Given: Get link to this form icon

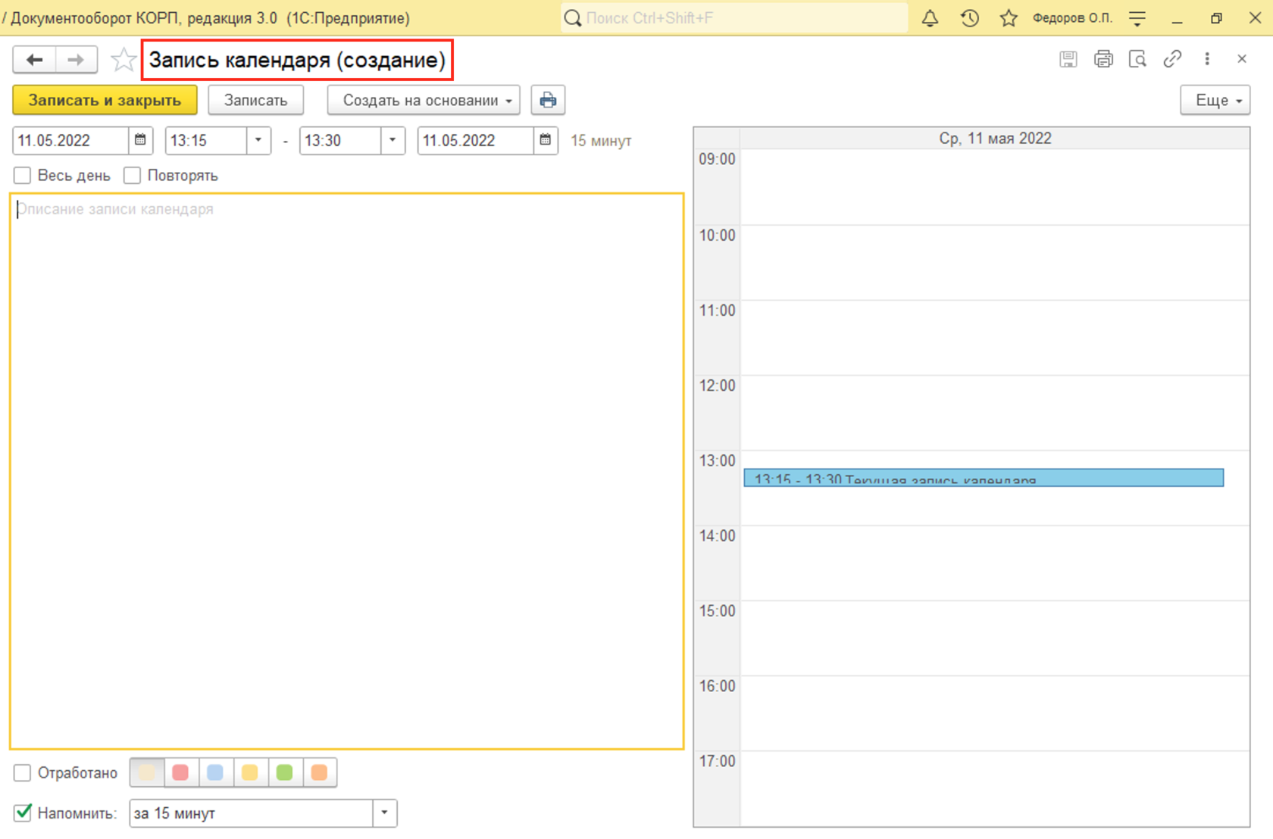Looking at the screenshot, I should (1172, 59).
